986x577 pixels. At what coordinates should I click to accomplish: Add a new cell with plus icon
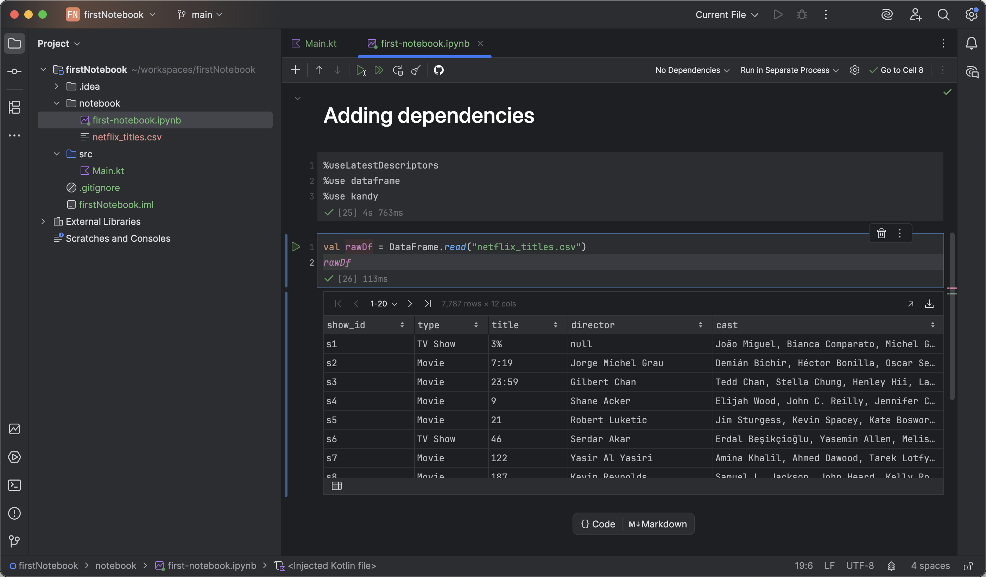(296, 70)
